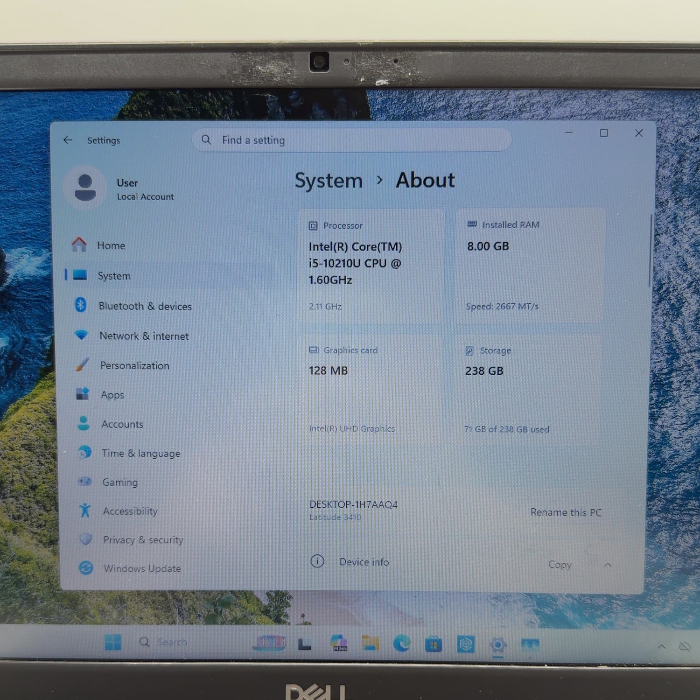The width and height of the screenshot is (700, 700).
Task: Click the Intel(R) Core(TM) i5-10210U processor name
Action: point(355,263)
